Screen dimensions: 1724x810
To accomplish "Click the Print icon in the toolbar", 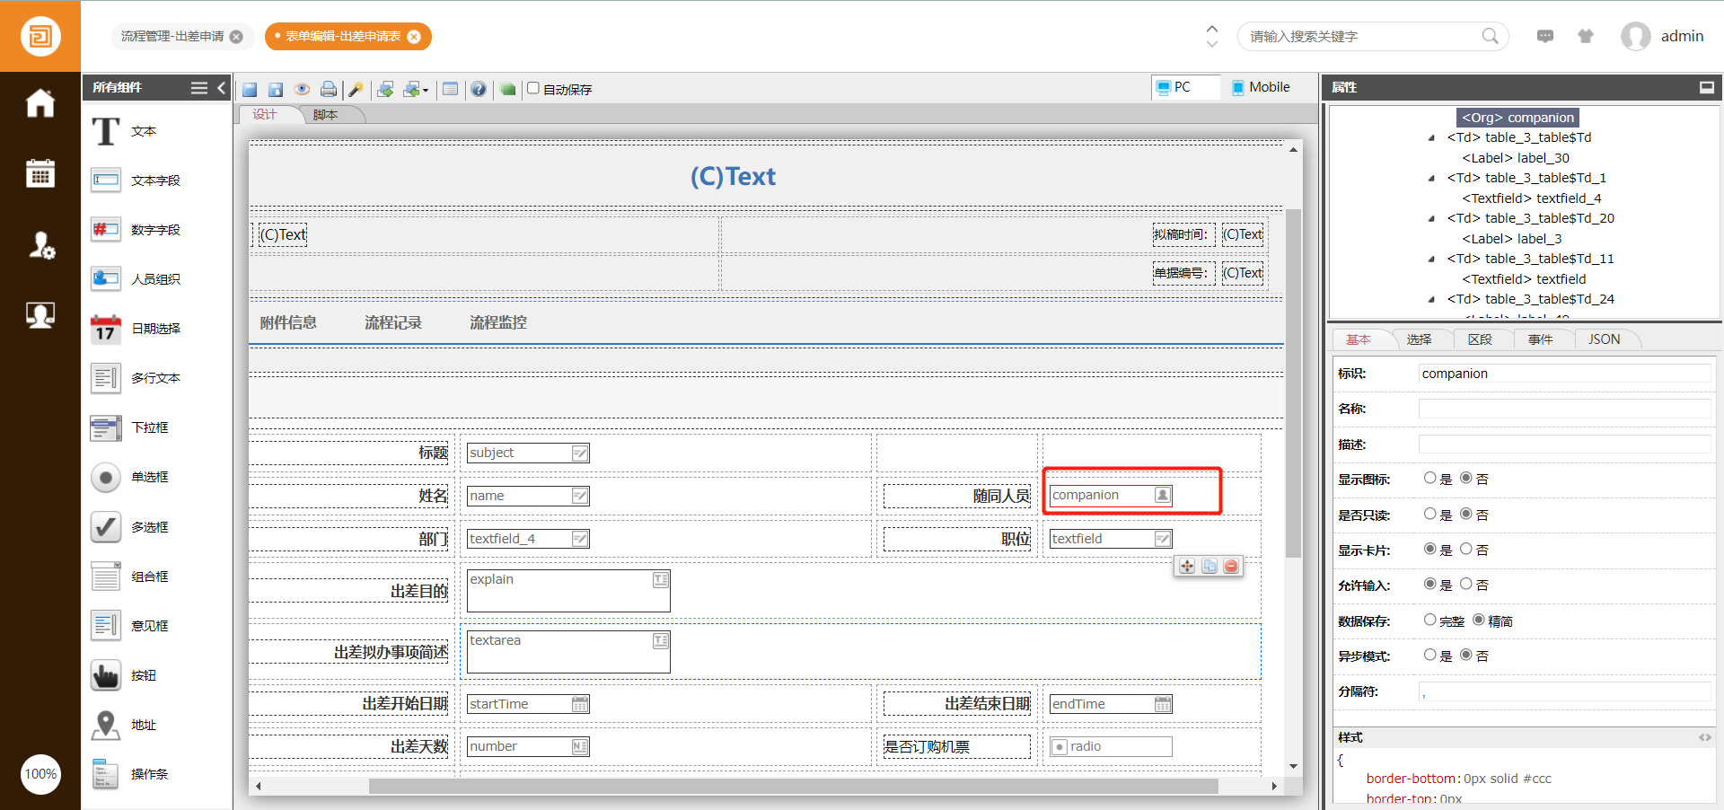I will click(329, 89).
